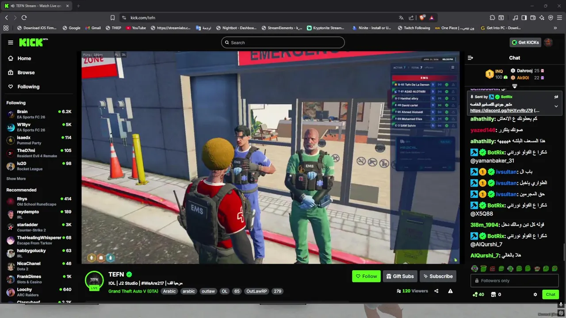Open Brave Leo AI sparkle icon

(542, 18)
